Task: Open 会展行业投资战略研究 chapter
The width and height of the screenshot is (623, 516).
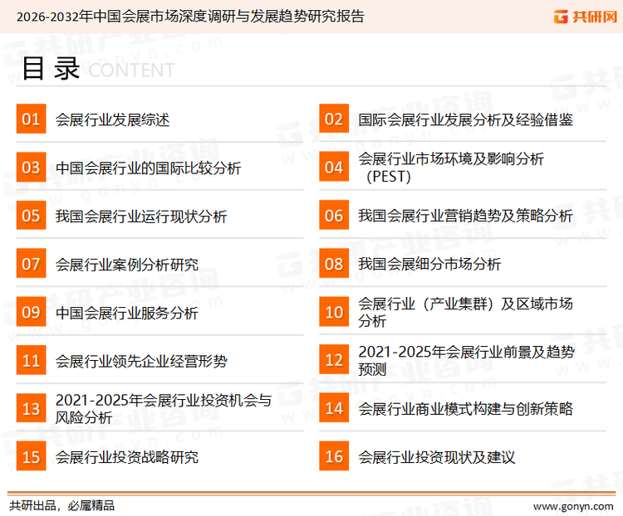Action: pyautogui.click(x=127, y=457)
